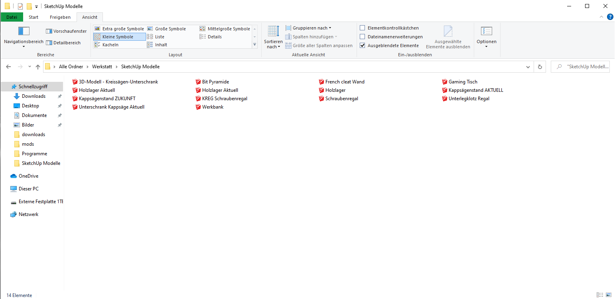Viewport: 615px width, 299px height.
Task: Switch to the Start ribbon tab
Action: coord(34,17)
